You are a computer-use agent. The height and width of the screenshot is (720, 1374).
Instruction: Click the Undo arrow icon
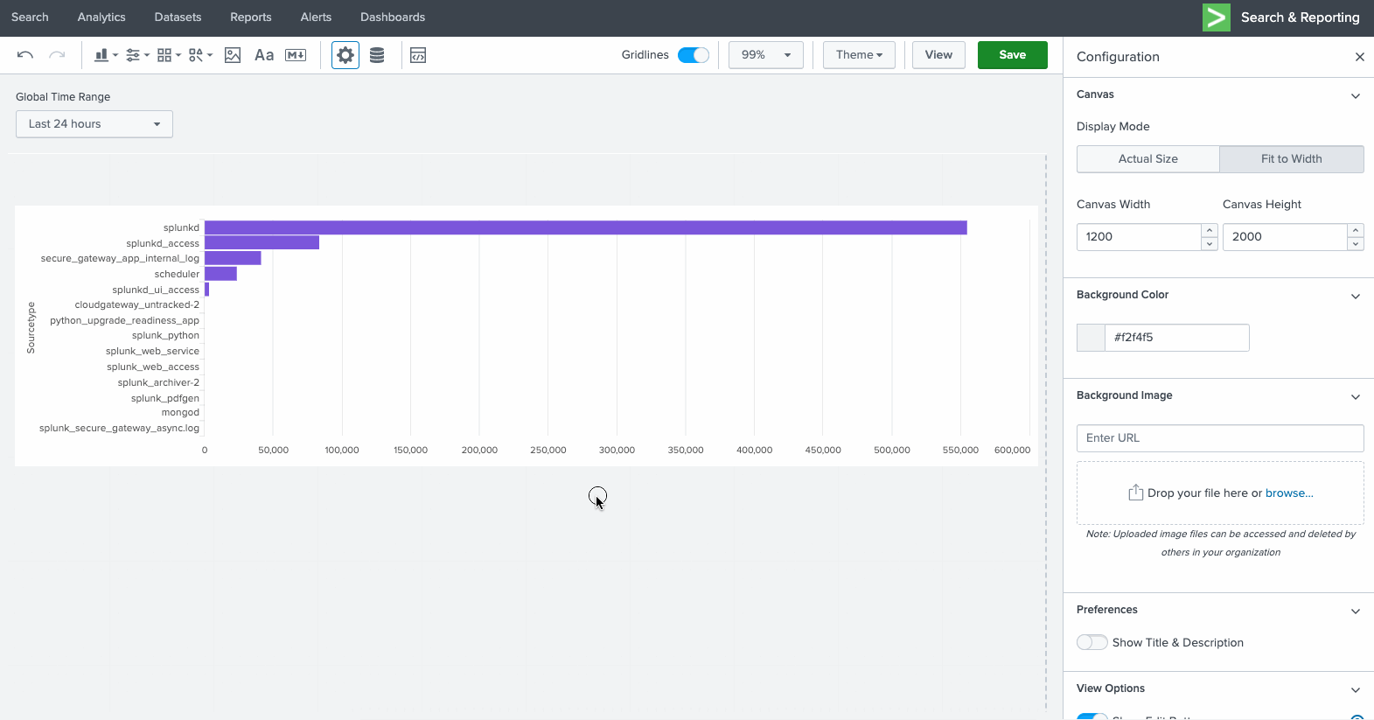coord(25,55)
